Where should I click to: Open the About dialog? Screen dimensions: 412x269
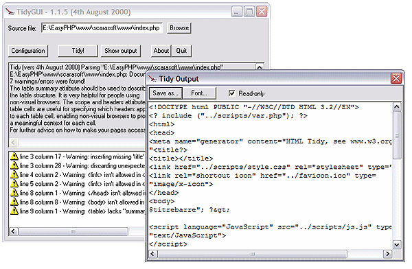(x=161, y=51)
